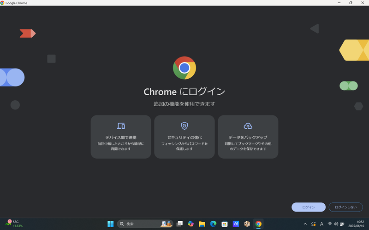Click the 'Chrome にログイン' title text
This screenshot has width=369, height=230.
coord(184,92)
